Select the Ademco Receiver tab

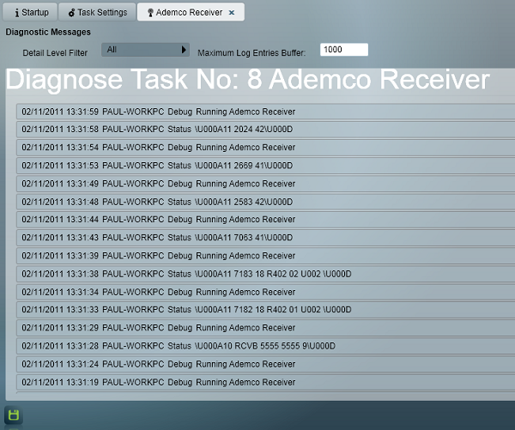(191, 12)
